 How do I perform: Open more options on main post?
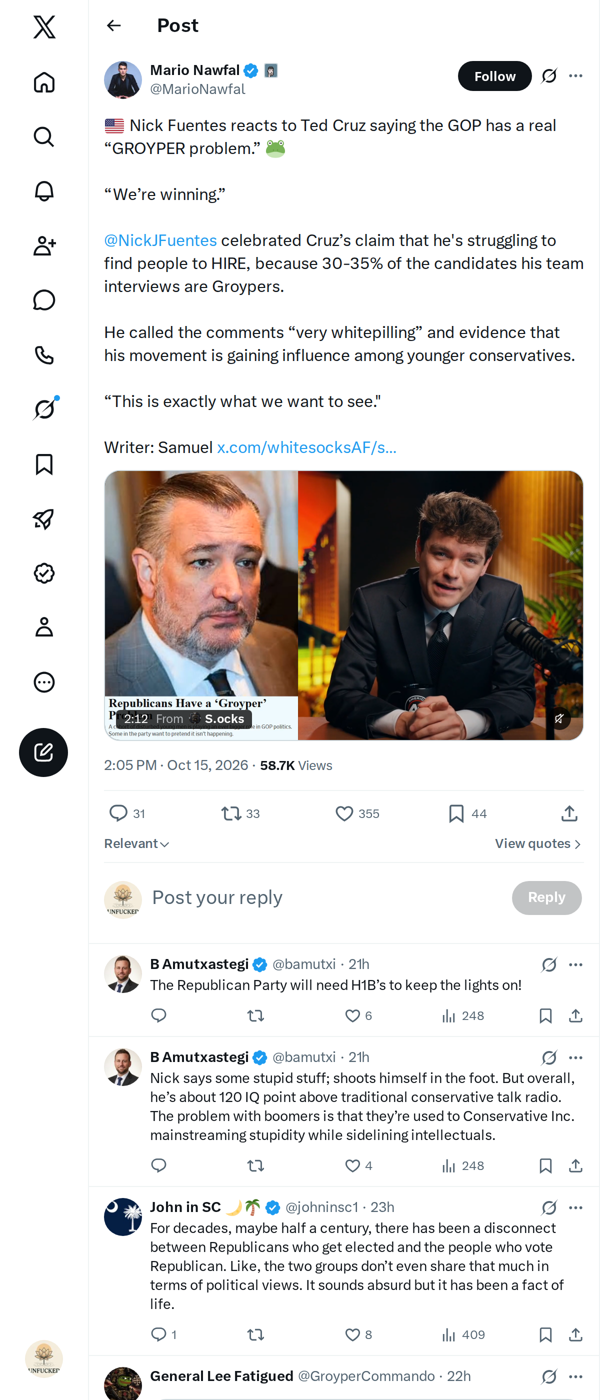click(575, 75)
